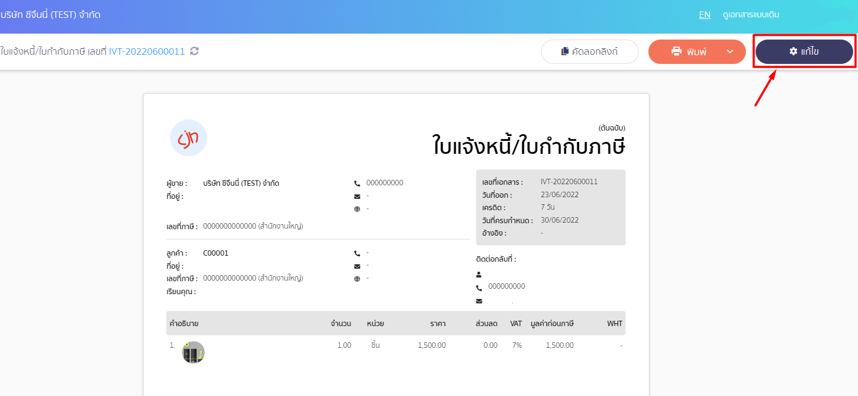Click the seller website globe icon
Screen dimensions: 858x396
357,209
